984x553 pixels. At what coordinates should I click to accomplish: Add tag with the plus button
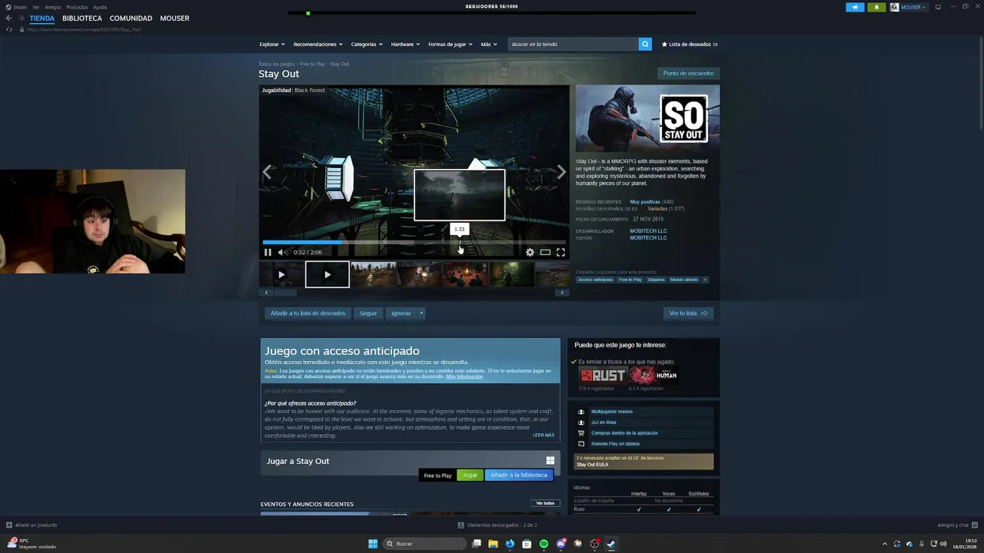(x=705, y=280)
